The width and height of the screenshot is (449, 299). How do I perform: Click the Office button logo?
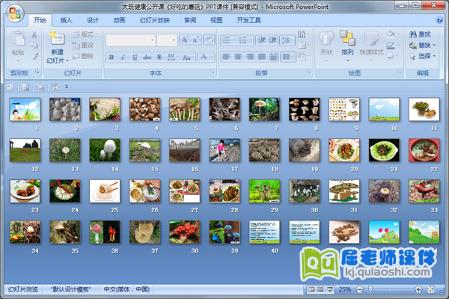[x=16, y=14]
